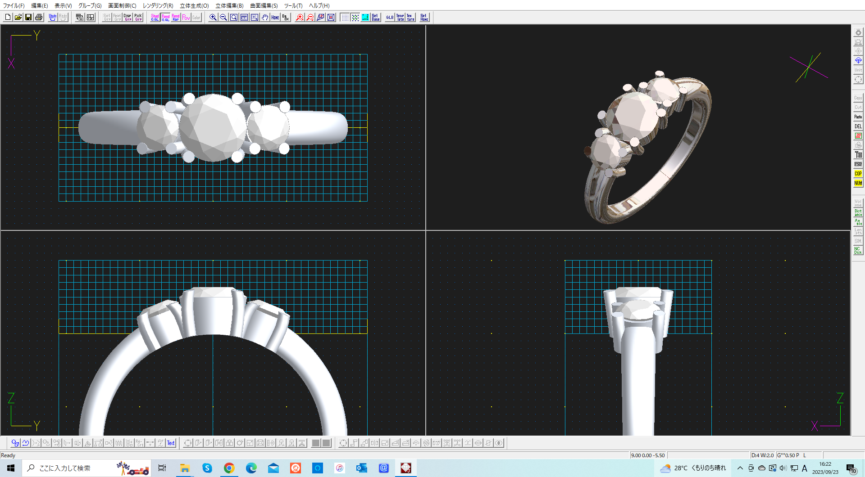Click the HOME view icon
This screenshot has width=865, height=477.
pyautogui.click(x=275, y=17)
